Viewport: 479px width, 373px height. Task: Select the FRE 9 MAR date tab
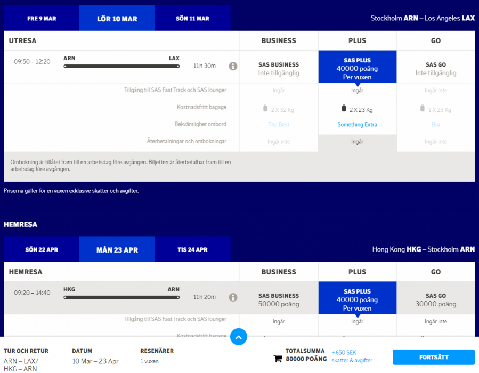[x=42, y=19]
